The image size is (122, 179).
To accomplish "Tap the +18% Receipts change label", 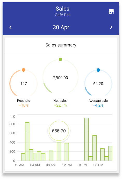I will [x=24, y=105].
